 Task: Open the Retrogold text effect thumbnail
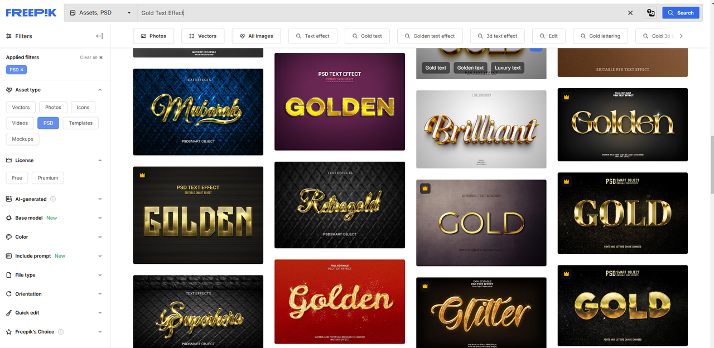click(340, 205)
